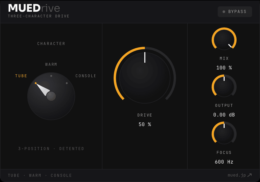The width and height of the screenshot is (260, 182).
Task: Click the bypass indicator dot
Action: pyautogui.click(x=224, y=12)
